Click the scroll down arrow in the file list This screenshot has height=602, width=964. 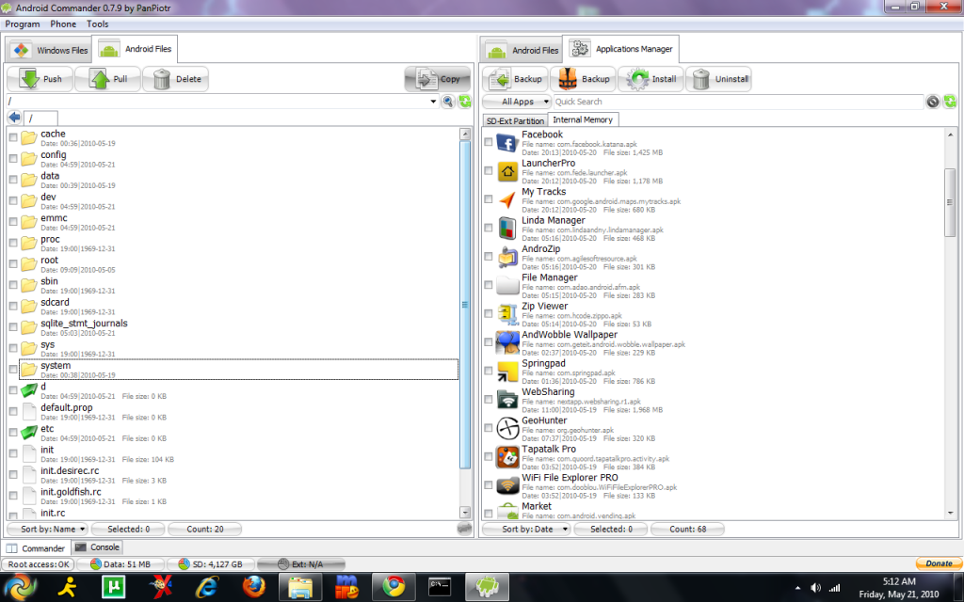click(465, 513)
